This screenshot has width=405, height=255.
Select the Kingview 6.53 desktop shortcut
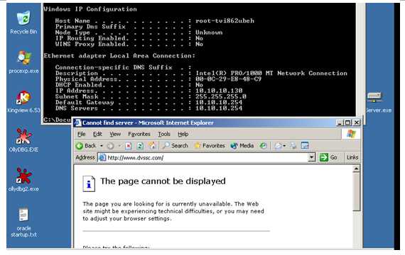tap(23, 101)
